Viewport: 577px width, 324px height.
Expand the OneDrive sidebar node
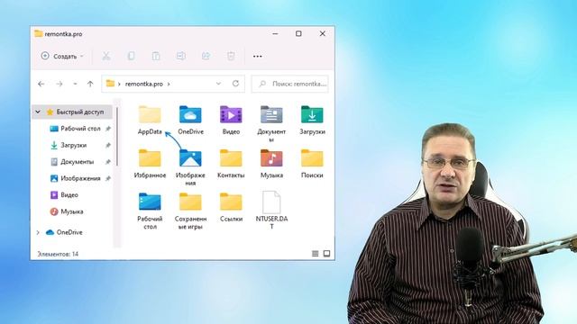[x=38, y=232]
